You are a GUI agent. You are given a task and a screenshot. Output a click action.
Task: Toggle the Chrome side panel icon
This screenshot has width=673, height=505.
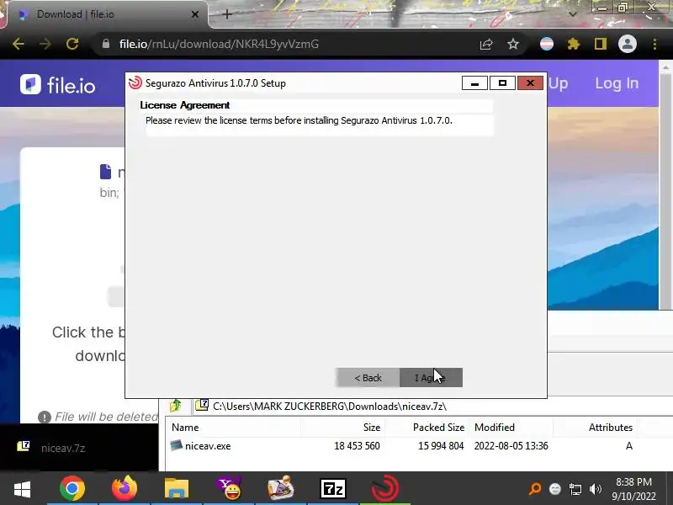[601, 44]
